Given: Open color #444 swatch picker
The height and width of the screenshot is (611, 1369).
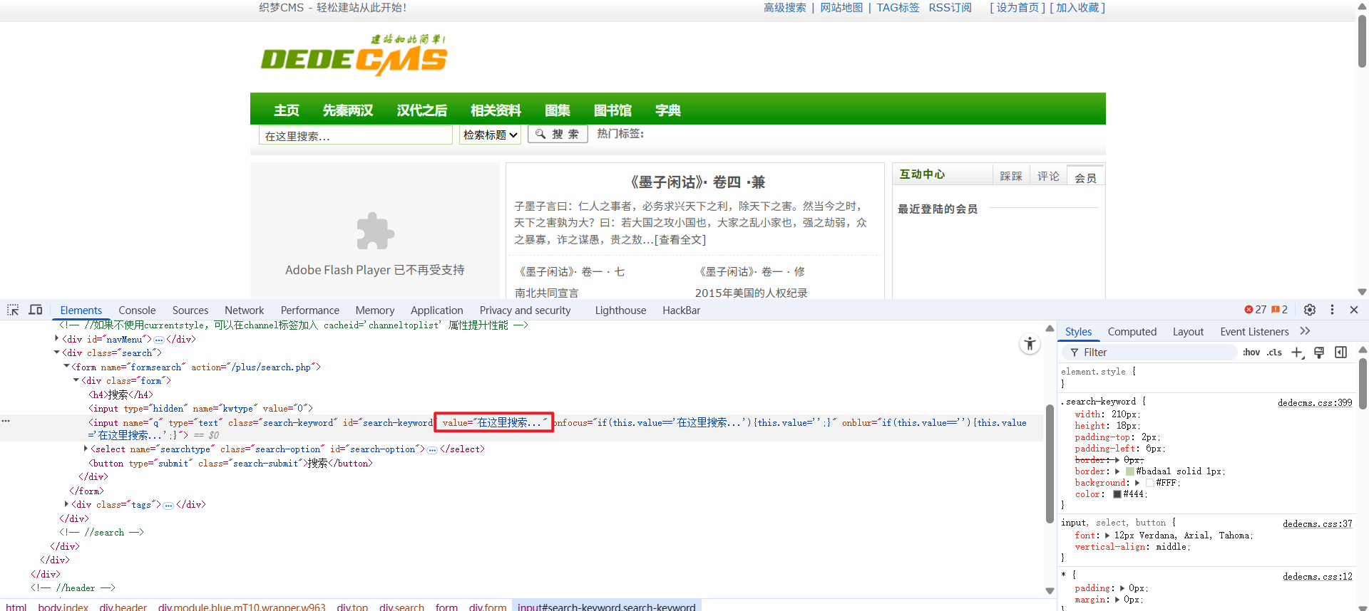Looking at the screenshot, I should coord(1117,494).
